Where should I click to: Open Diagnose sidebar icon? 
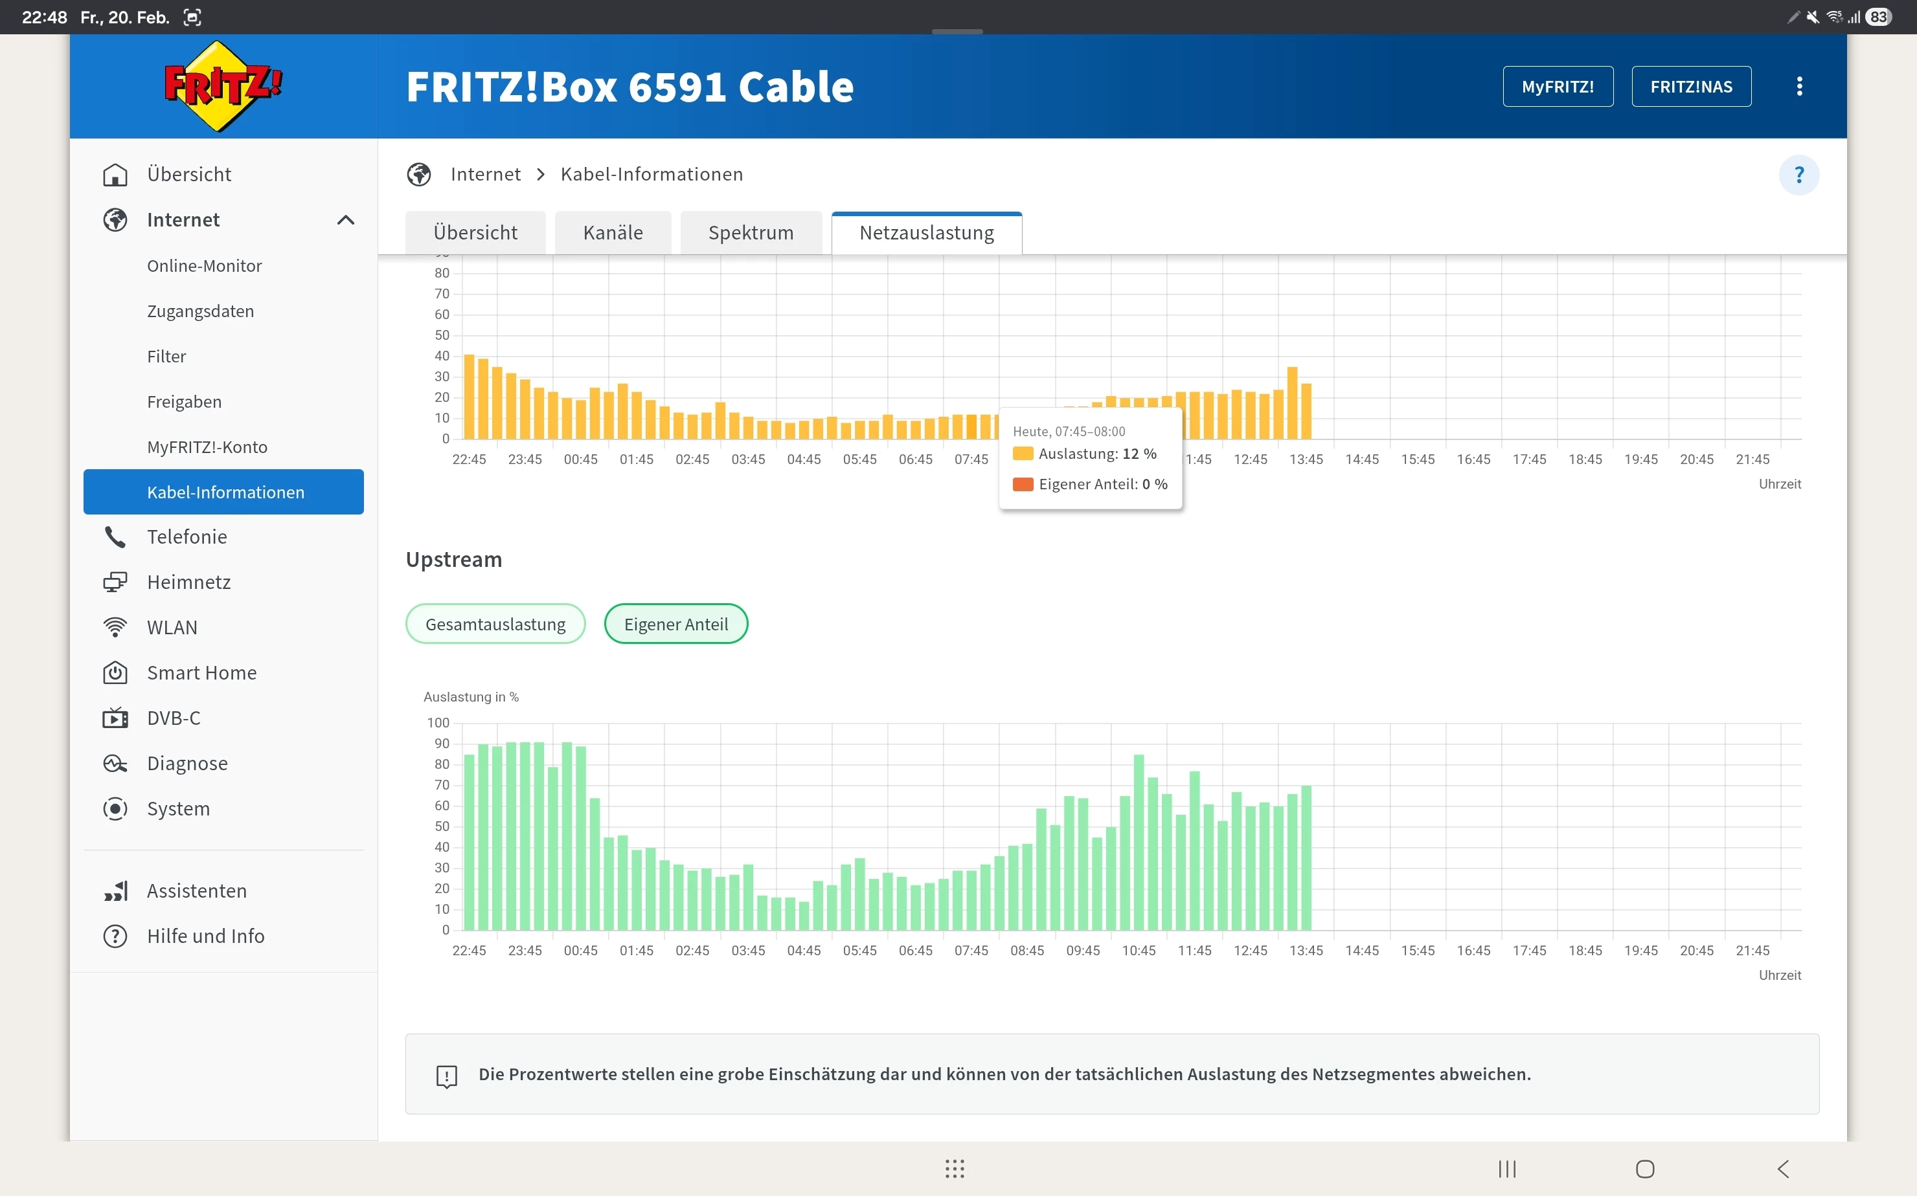click(x=115, y=763)
